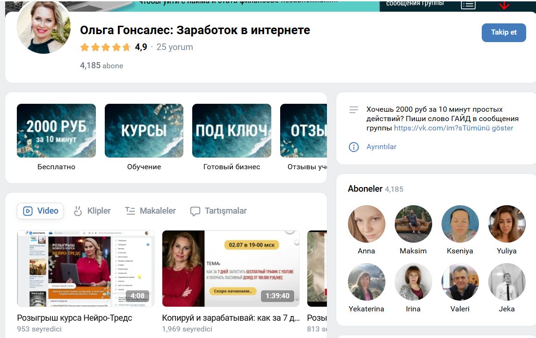536x338 pixels.
Task: Open the 2000 РУБ за 10 минут tile
Action: click(x=57, y=130)
